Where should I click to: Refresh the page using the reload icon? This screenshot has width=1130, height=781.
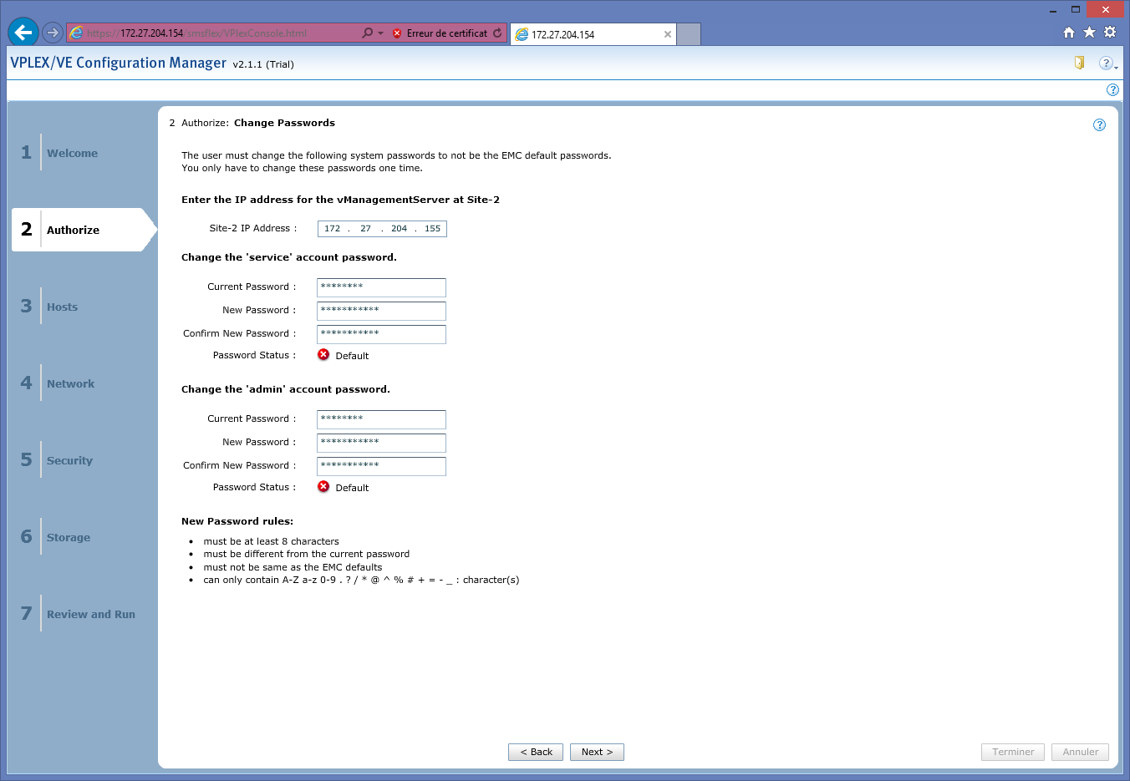(x=497, y=33)
